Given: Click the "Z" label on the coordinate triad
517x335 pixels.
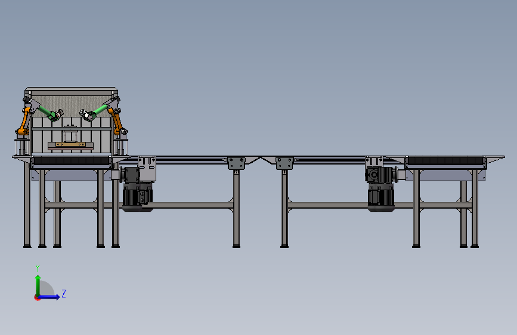Looking at the screenshot, I should 64,293.
